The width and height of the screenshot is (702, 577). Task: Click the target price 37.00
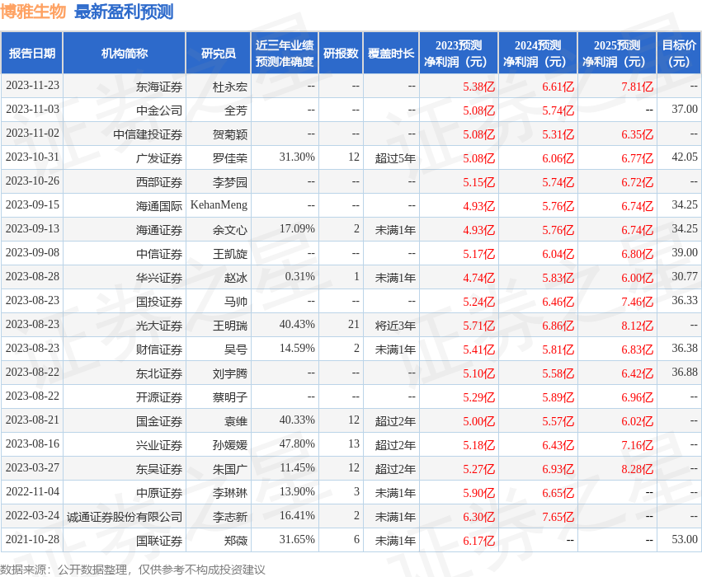(x=685, y=109)
